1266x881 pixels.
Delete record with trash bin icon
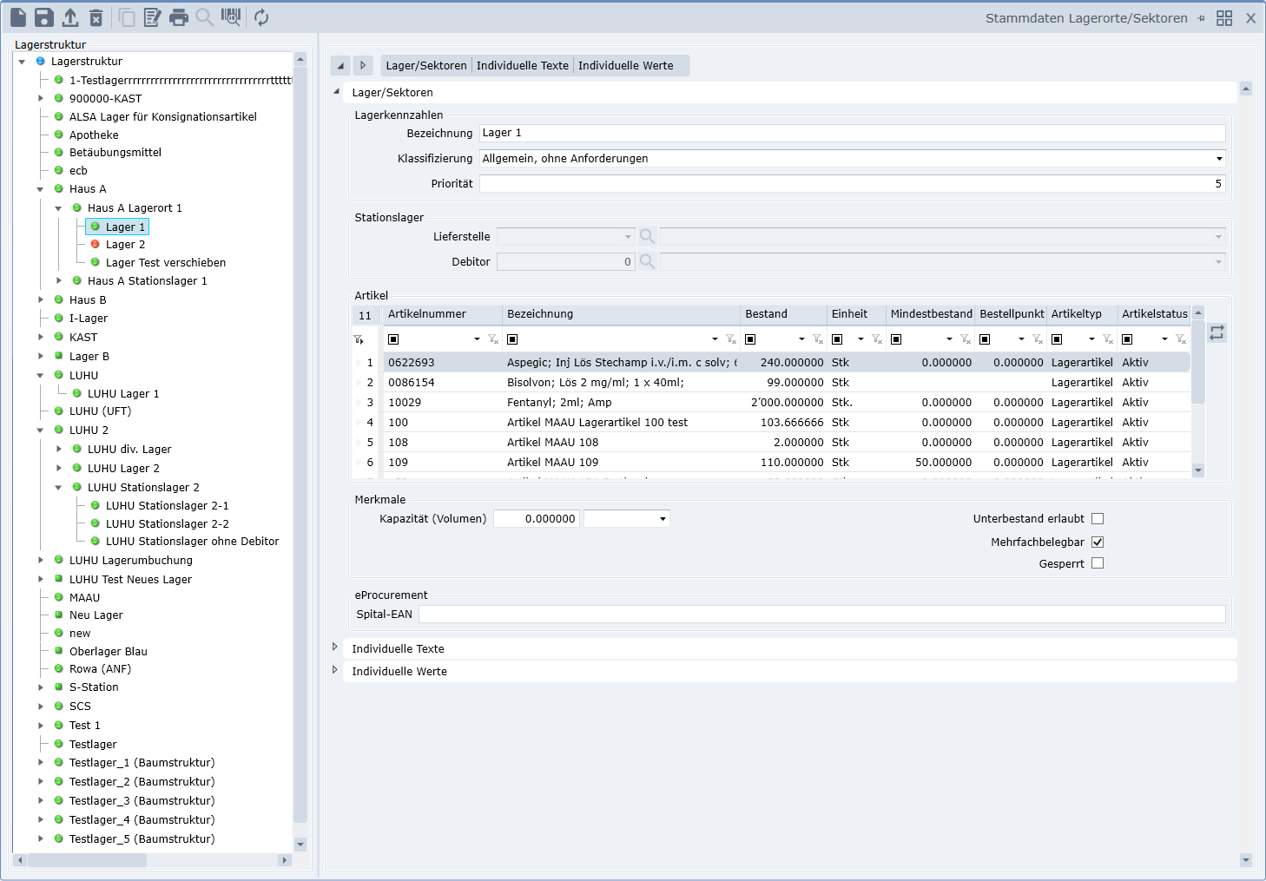tap(96, 17)
